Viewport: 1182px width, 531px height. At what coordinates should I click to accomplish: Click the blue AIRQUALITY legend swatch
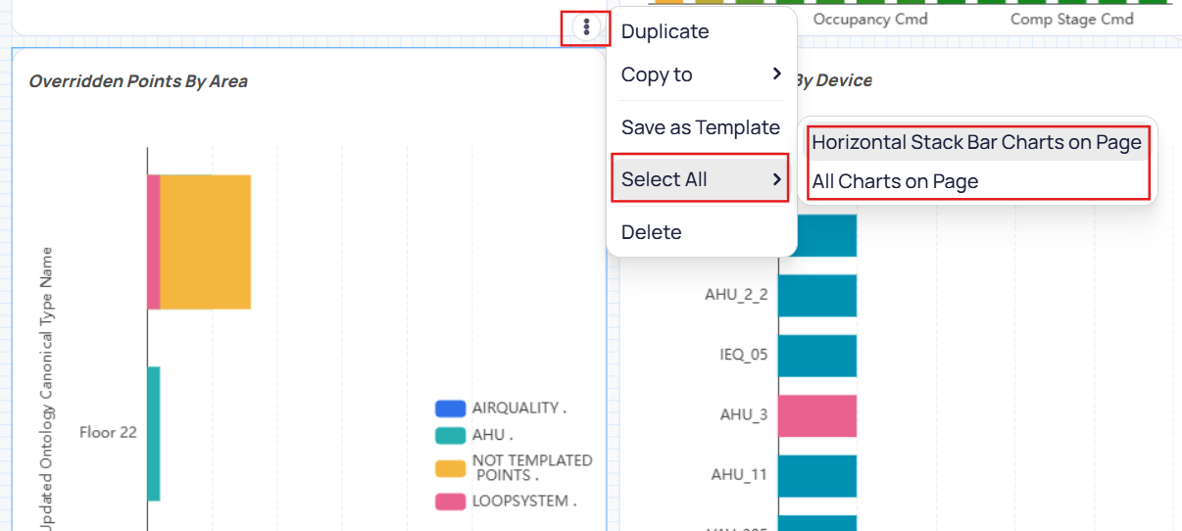450,409
